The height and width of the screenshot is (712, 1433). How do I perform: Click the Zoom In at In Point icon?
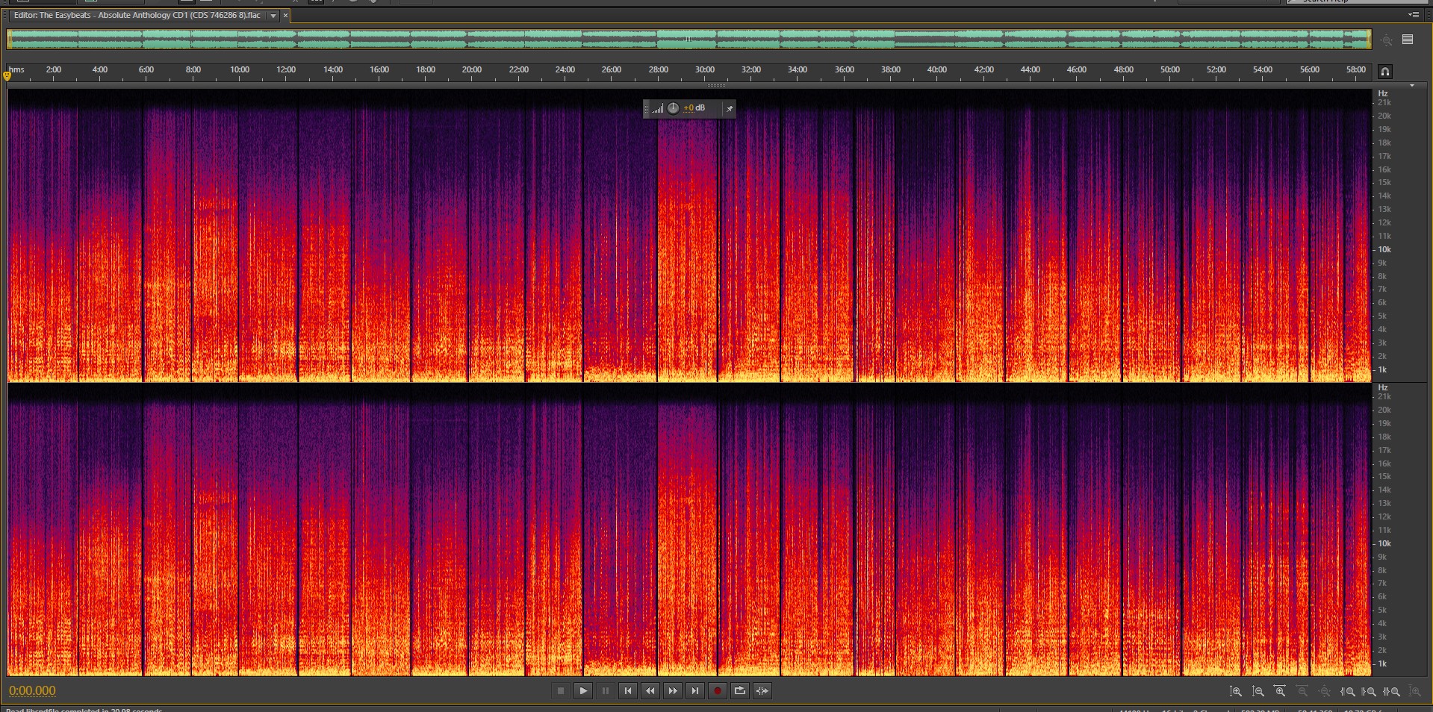click(1348, 692)
